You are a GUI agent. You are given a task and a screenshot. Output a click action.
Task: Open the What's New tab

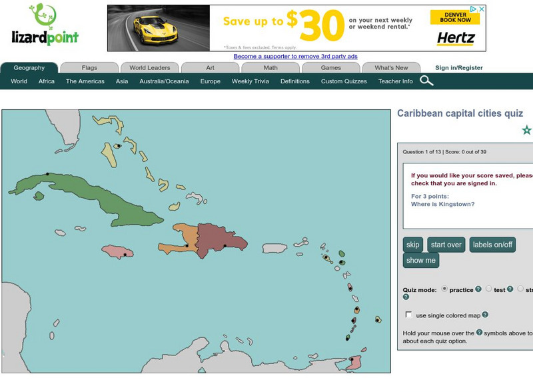coord(391,68)
